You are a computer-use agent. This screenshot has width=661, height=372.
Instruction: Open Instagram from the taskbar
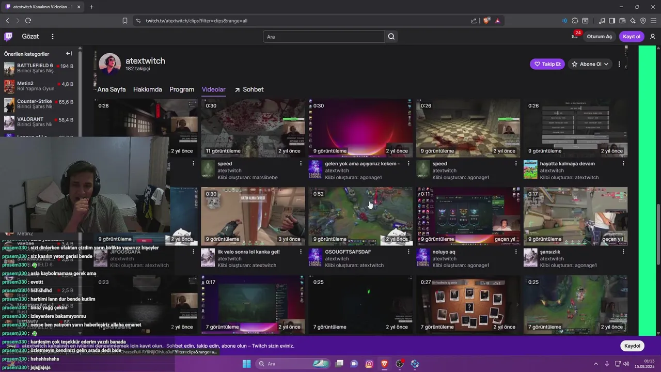point(369,364)
